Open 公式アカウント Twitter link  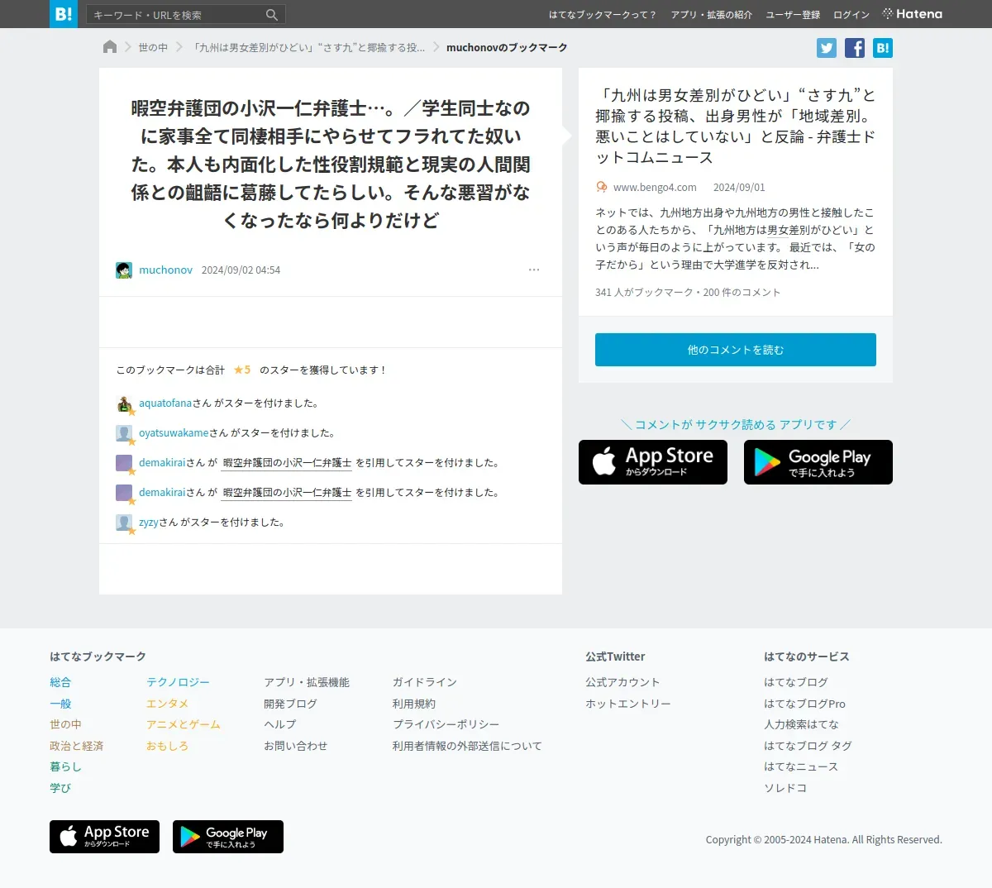coord(622,682)
